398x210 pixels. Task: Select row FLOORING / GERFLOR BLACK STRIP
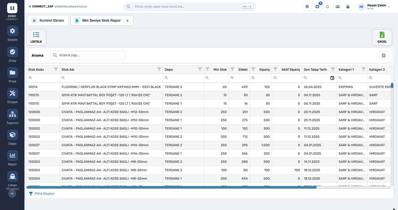click(208, 87)
